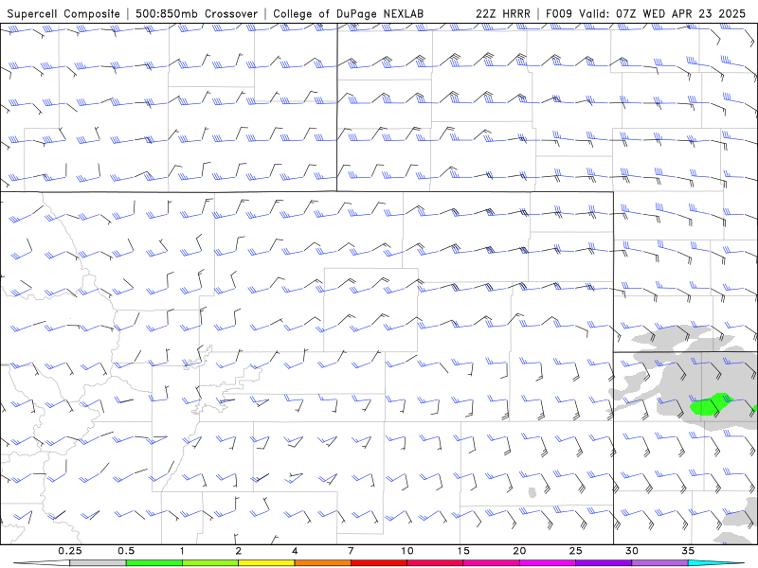Click the '500:850mb Crossover' title text
758x568 pixels.
point(196,14)
